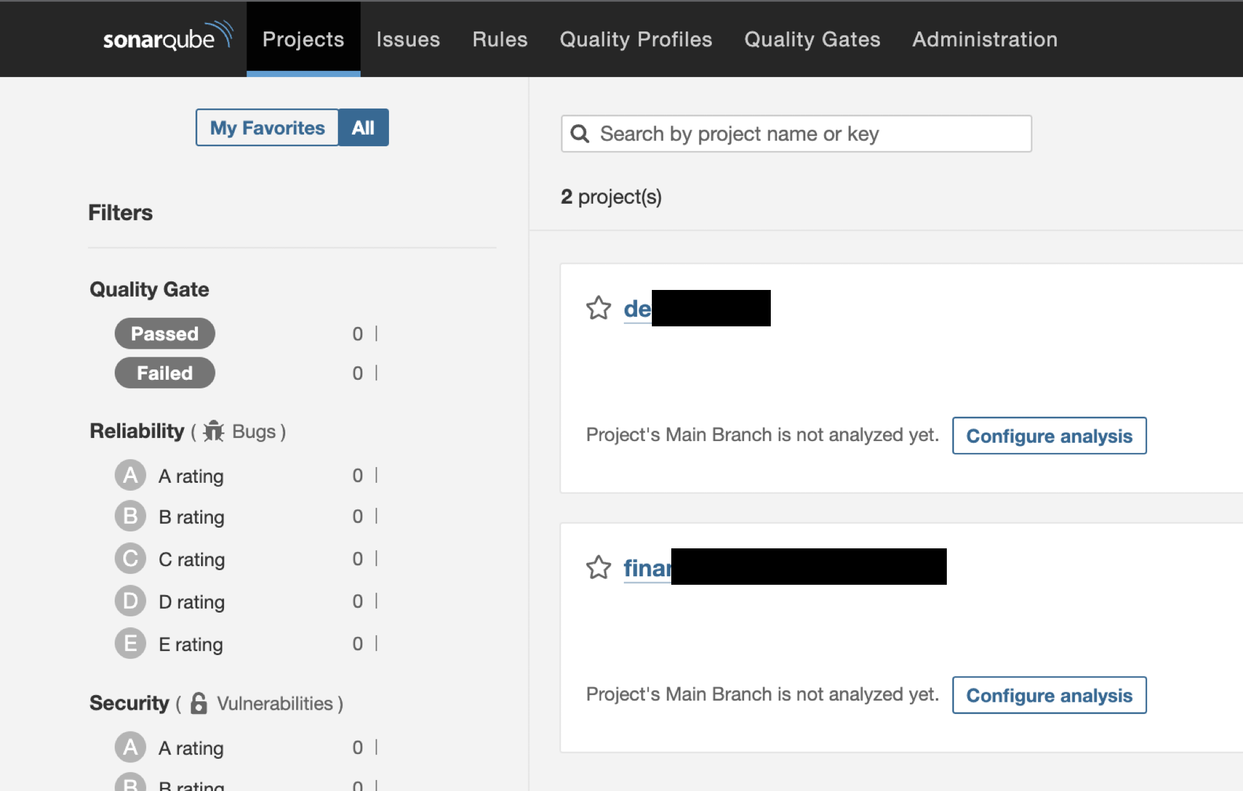Click the Reliability A rating badge icon
Image resolution: width=1243 pixels, height=791 pixels.
tap(130, 476)
